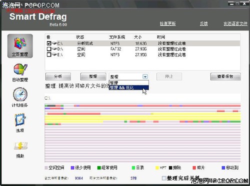Check the E:\ volume checkbox
Screen dimensions: 250x186
pos(49,54)
